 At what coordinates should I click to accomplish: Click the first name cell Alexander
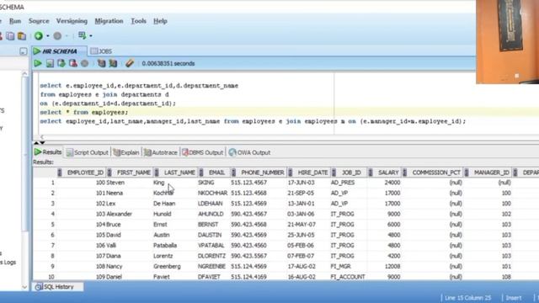(x=119, y=214)
